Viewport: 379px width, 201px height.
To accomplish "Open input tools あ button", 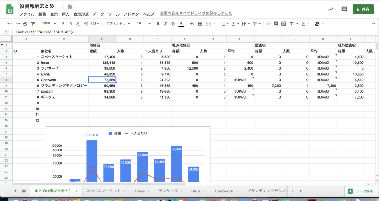I will (x=317, y=24).
